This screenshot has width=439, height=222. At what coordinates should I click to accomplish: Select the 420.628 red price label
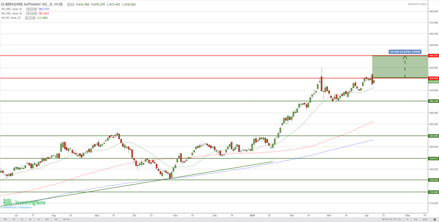(x=434, y=78)
